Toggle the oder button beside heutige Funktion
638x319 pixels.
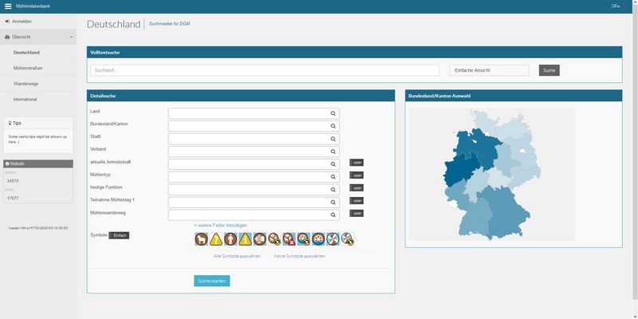[x=356, y=188]
